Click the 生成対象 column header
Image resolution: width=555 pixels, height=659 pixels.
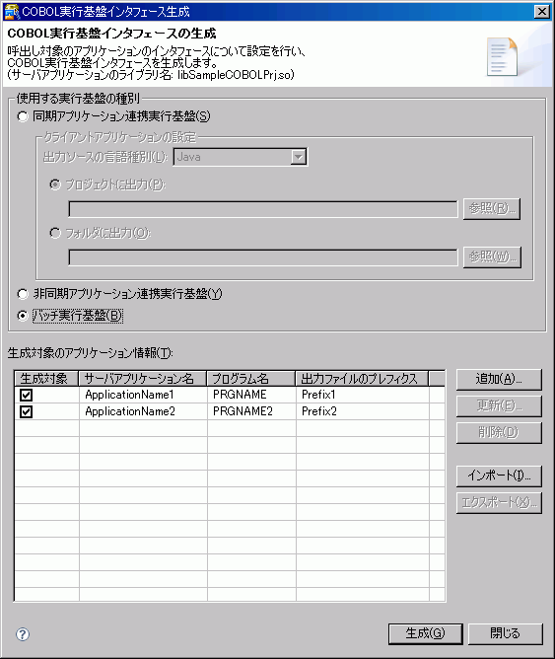pyautogui.click(x=46, y=379)
